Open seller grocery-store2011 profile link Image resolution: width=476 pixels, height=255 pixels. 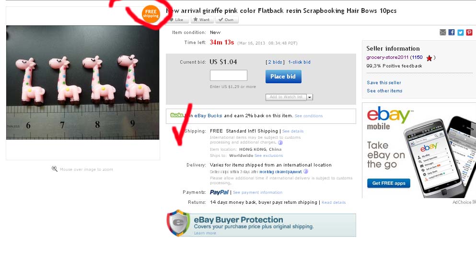coord(387,57)
